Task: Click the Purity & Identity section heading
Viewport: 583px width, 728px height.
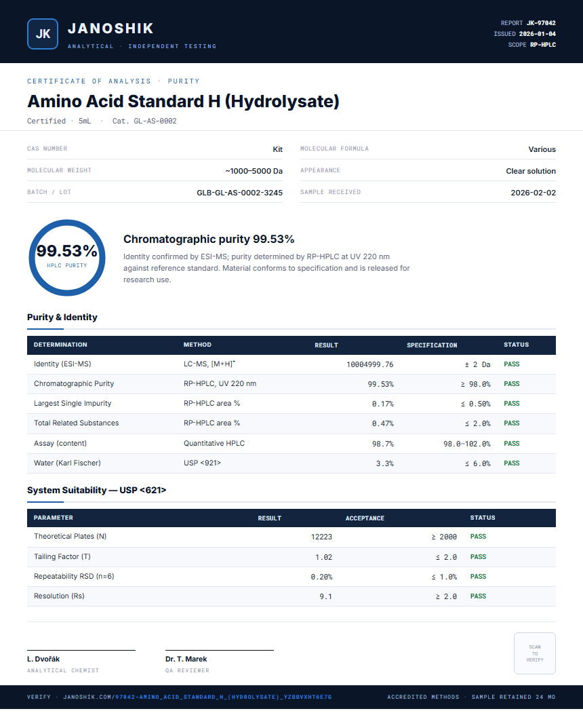Action: pos(62,317)
